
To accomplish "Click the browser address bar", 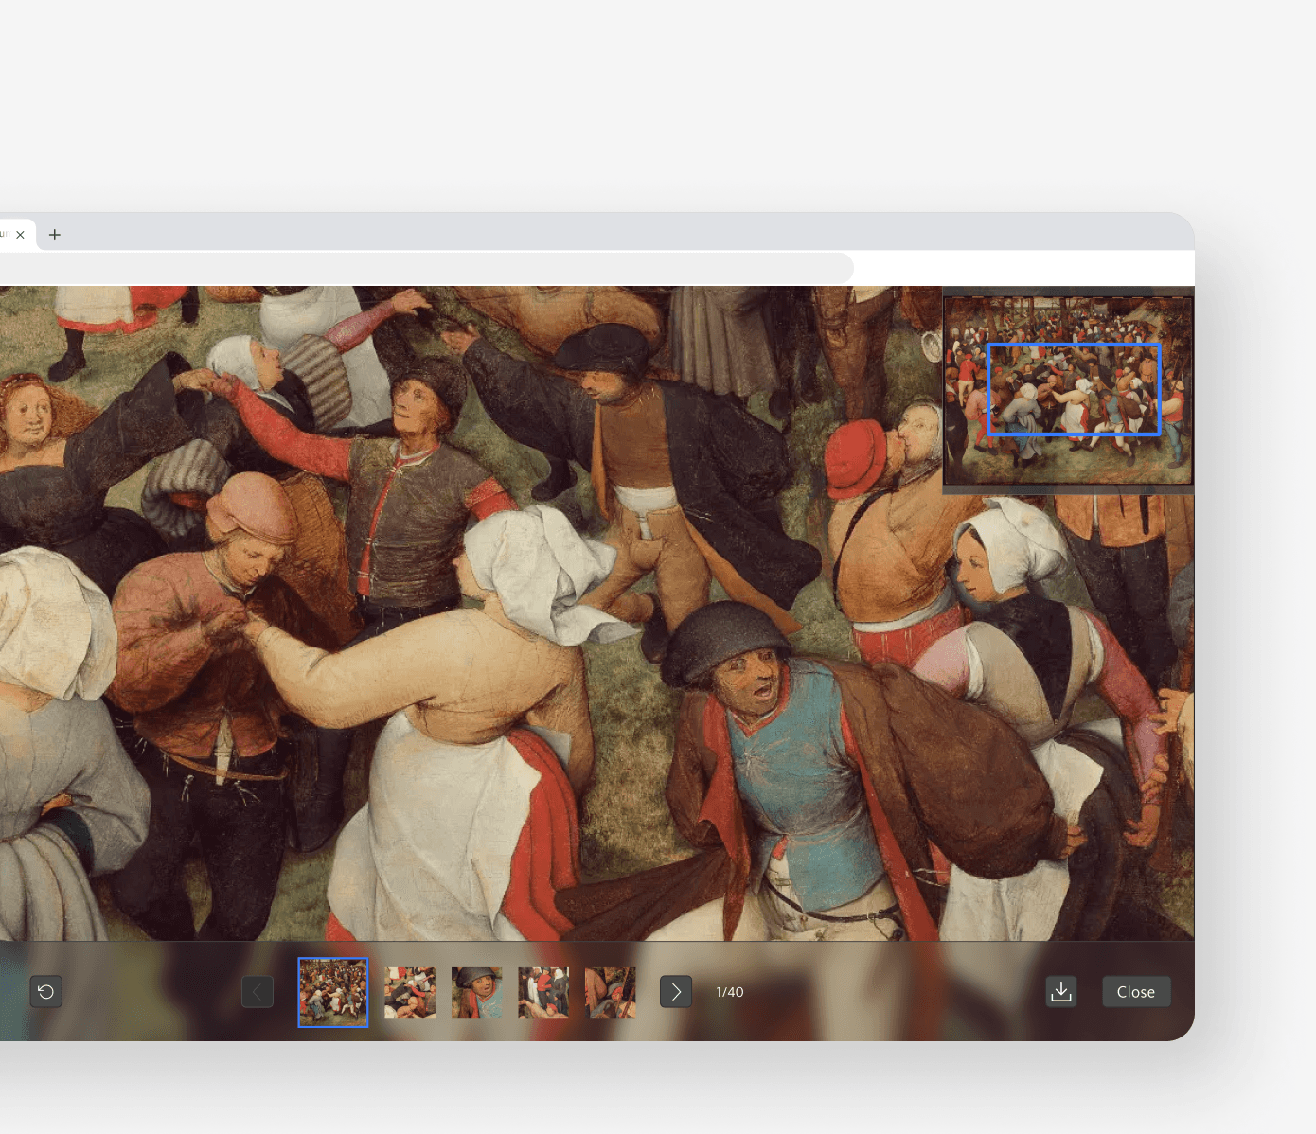I will 426,268.
